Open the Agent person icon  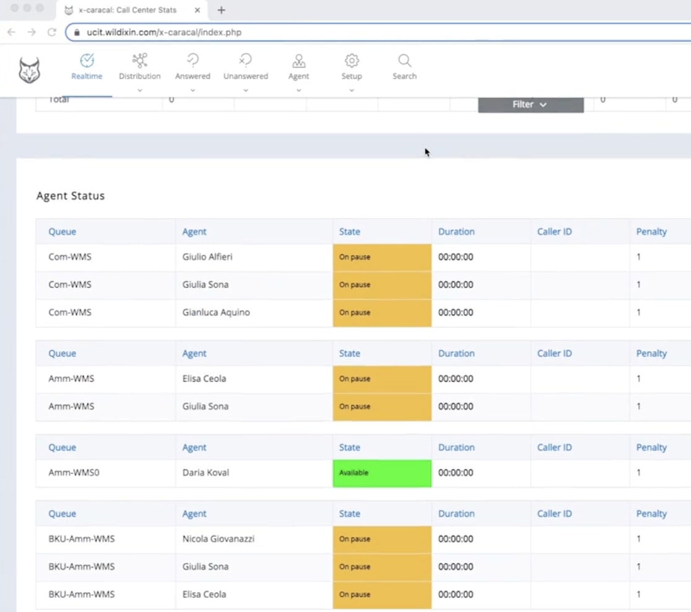pos(298,60)
